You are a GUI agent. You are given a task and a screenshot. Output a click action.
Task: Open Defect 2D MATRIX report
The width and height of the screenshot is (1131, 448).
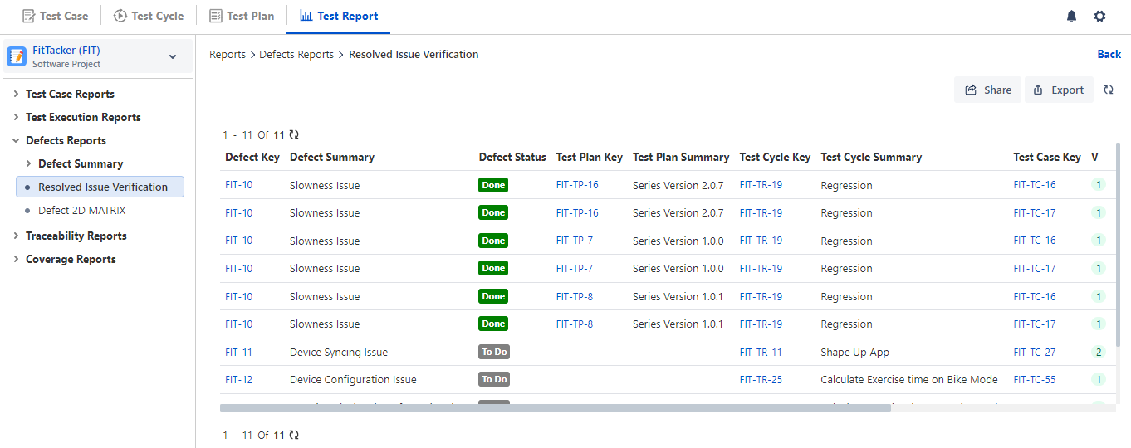click(x=82, y=210)
